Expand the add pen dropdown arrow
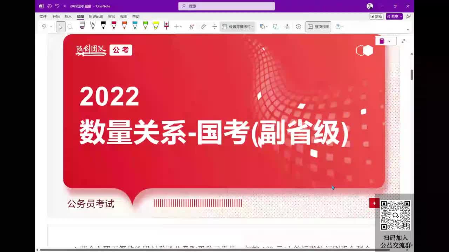This screenshot has width=449, height=252. [181, 27]
